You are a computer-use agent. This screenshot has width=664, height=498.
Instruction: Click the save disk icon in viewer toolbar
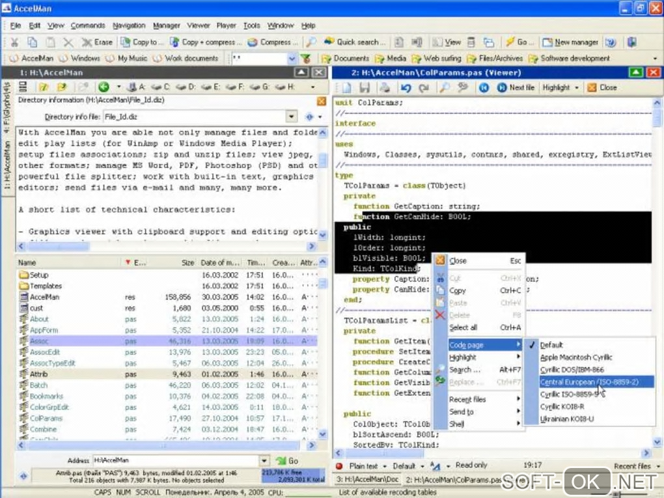coord(365,88)
